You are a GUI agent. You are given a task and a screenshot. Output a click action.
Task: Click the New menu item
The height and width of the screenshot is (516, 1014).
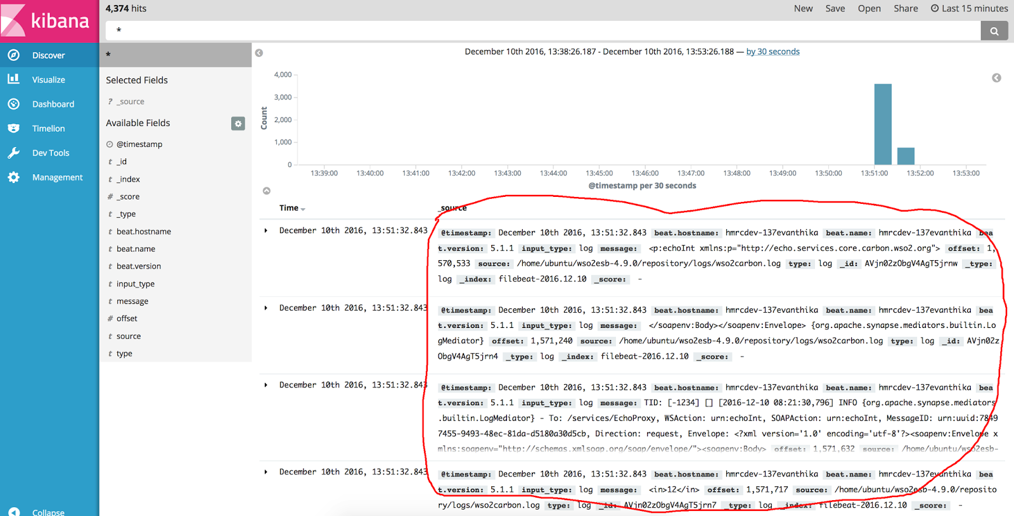point(803,8)
